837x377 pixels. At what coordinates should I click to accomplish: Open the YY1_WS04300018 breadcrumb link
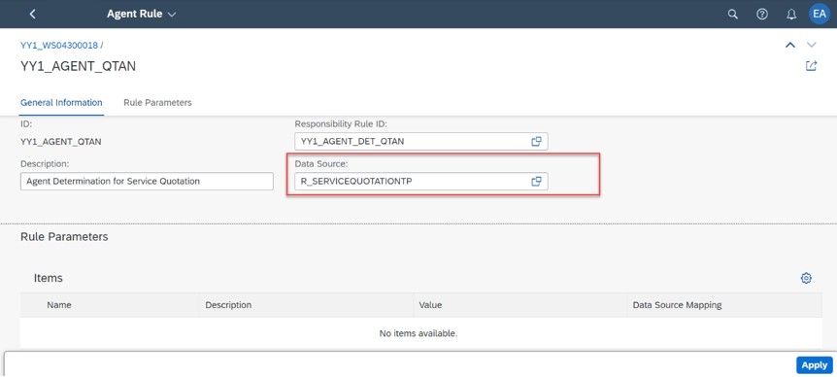coord(59,46)
